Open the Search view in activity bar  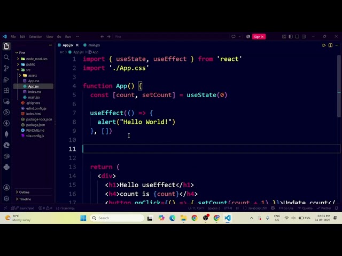coord(6,57)
